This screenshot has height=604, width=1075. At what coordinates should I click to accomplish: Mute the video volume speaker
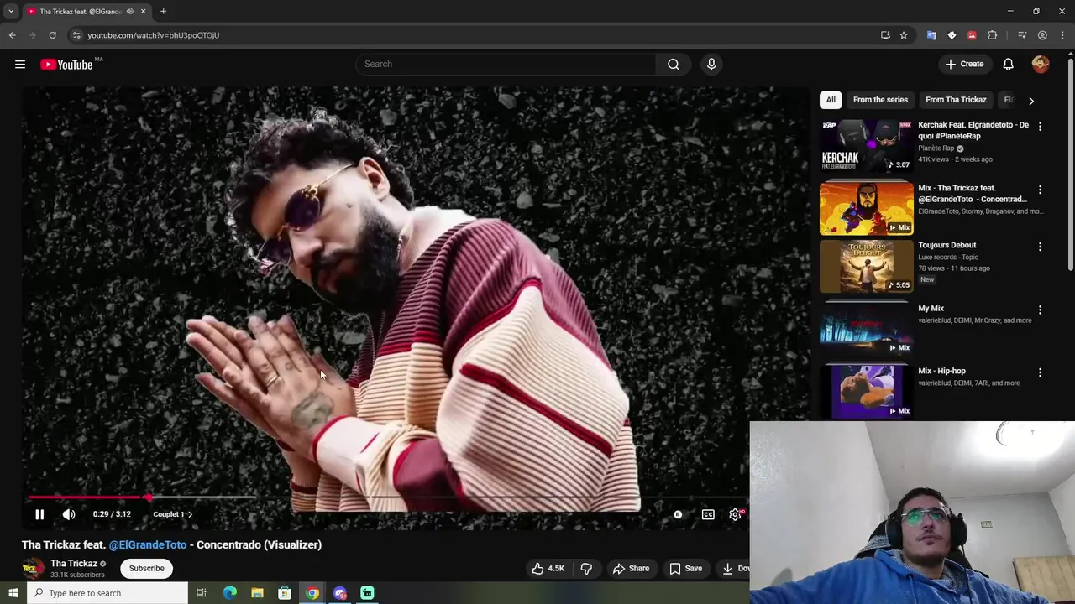pos(69,514)
